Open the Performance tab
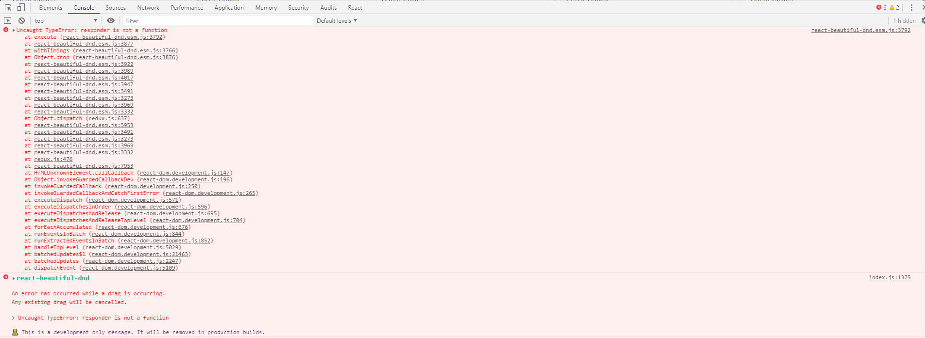925x338 pixels. pos(187,8)
